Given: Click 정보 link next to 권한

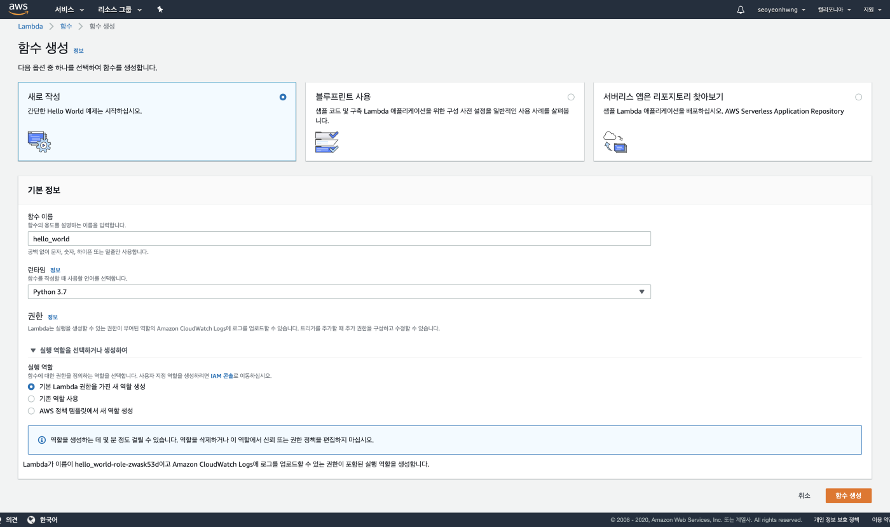Looking at the screenshot, I should tap(53, 317).
